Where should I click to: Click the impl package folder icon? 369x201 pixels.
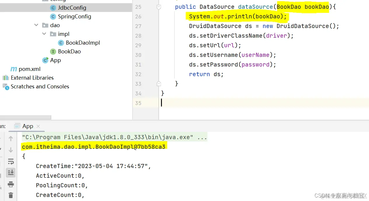point(53,34)
